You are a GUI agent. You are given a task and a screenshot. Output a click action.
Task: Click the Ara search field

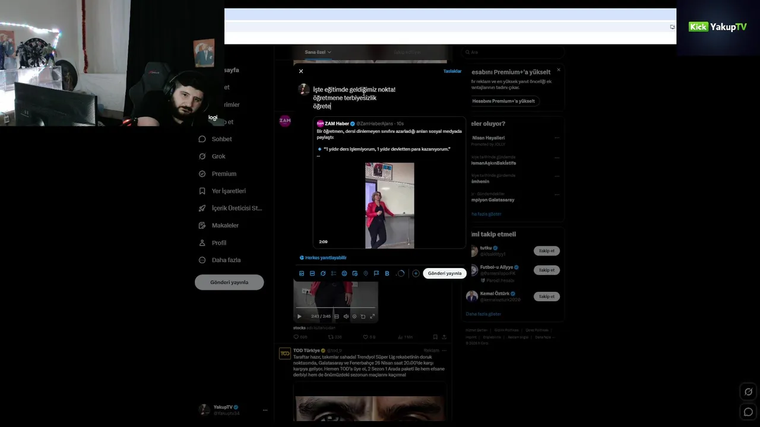click(514, 52)
